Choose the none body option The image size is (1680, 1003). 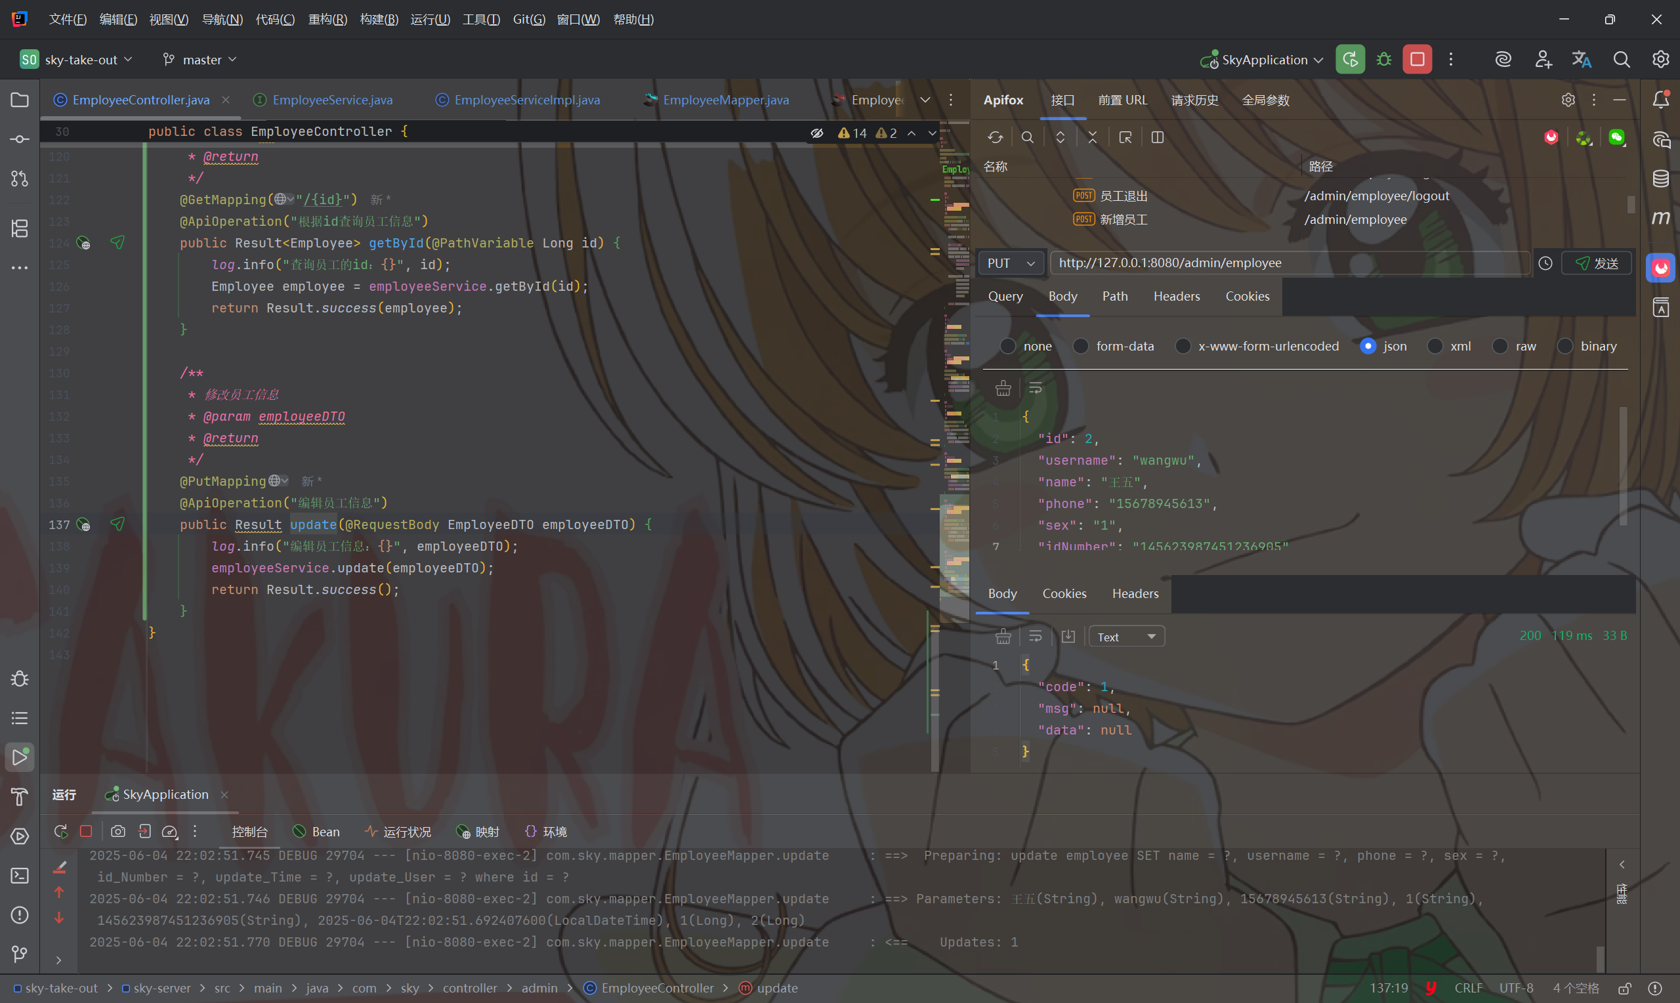tap(1008, 346)
